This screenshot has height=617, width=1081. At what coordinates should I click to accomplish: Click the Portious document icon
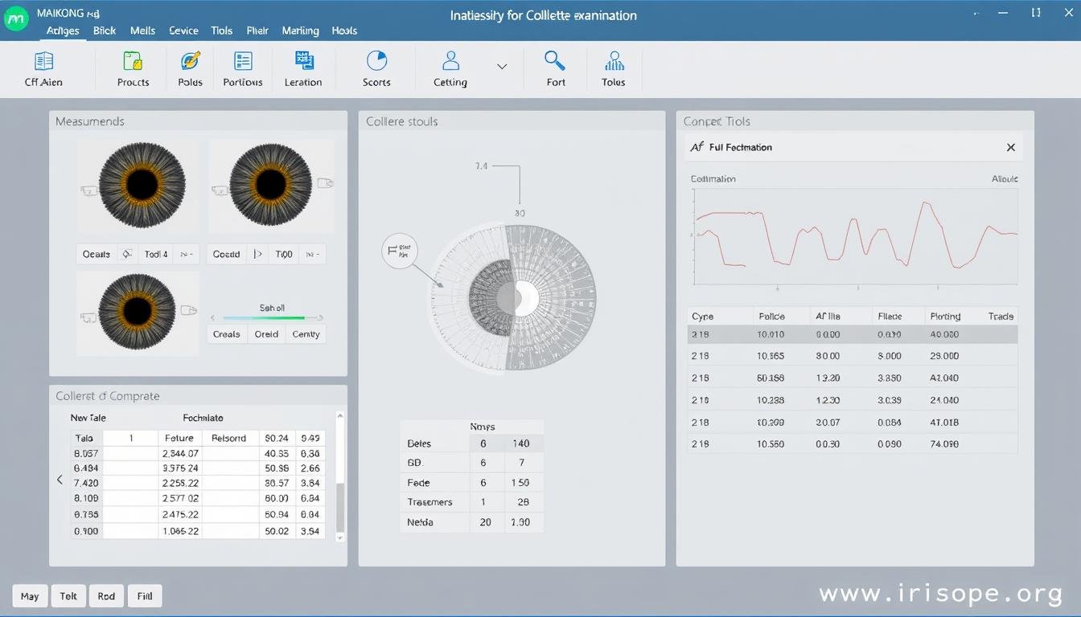click(x=243, y=68)
